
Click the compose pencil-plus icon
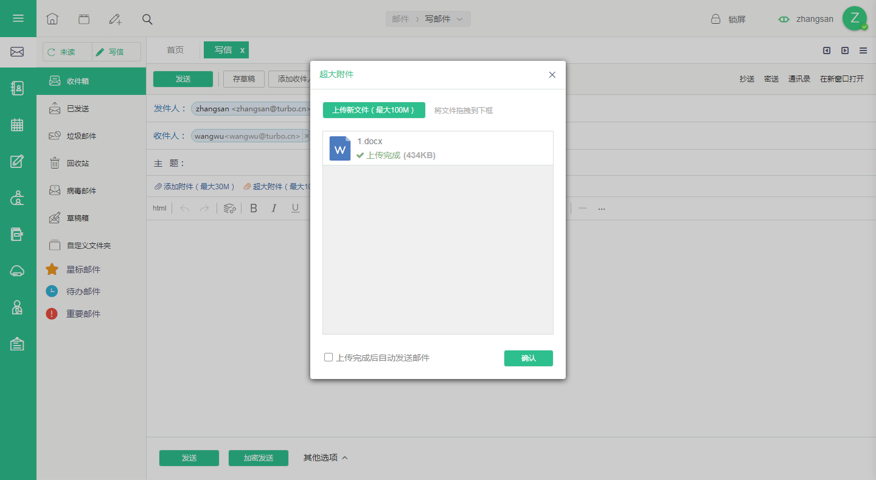click(x=116, y=19)
